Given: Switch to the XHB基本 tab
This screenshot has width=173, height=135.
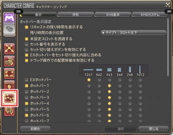Looking at the screenshot, I should pyautogui.click(x=113, y=15).
